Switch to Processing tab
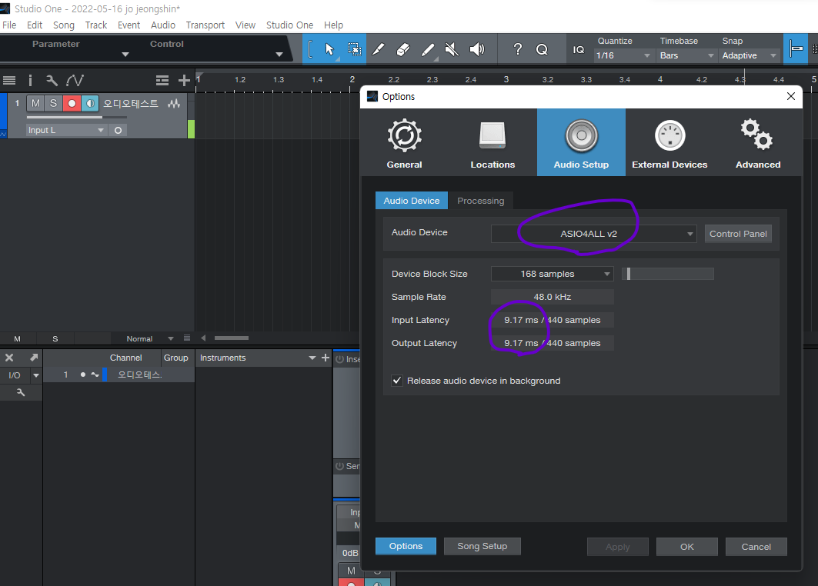Screen dimensions: 818x586 point(480,201)
